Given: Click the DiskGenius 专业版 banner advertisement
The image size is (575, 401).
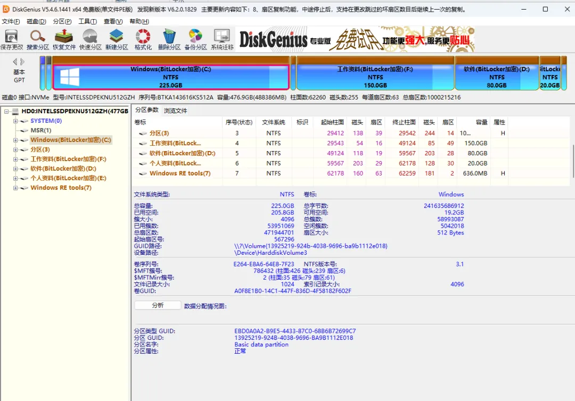Looking at the screenshot, I should pos(355,39).
